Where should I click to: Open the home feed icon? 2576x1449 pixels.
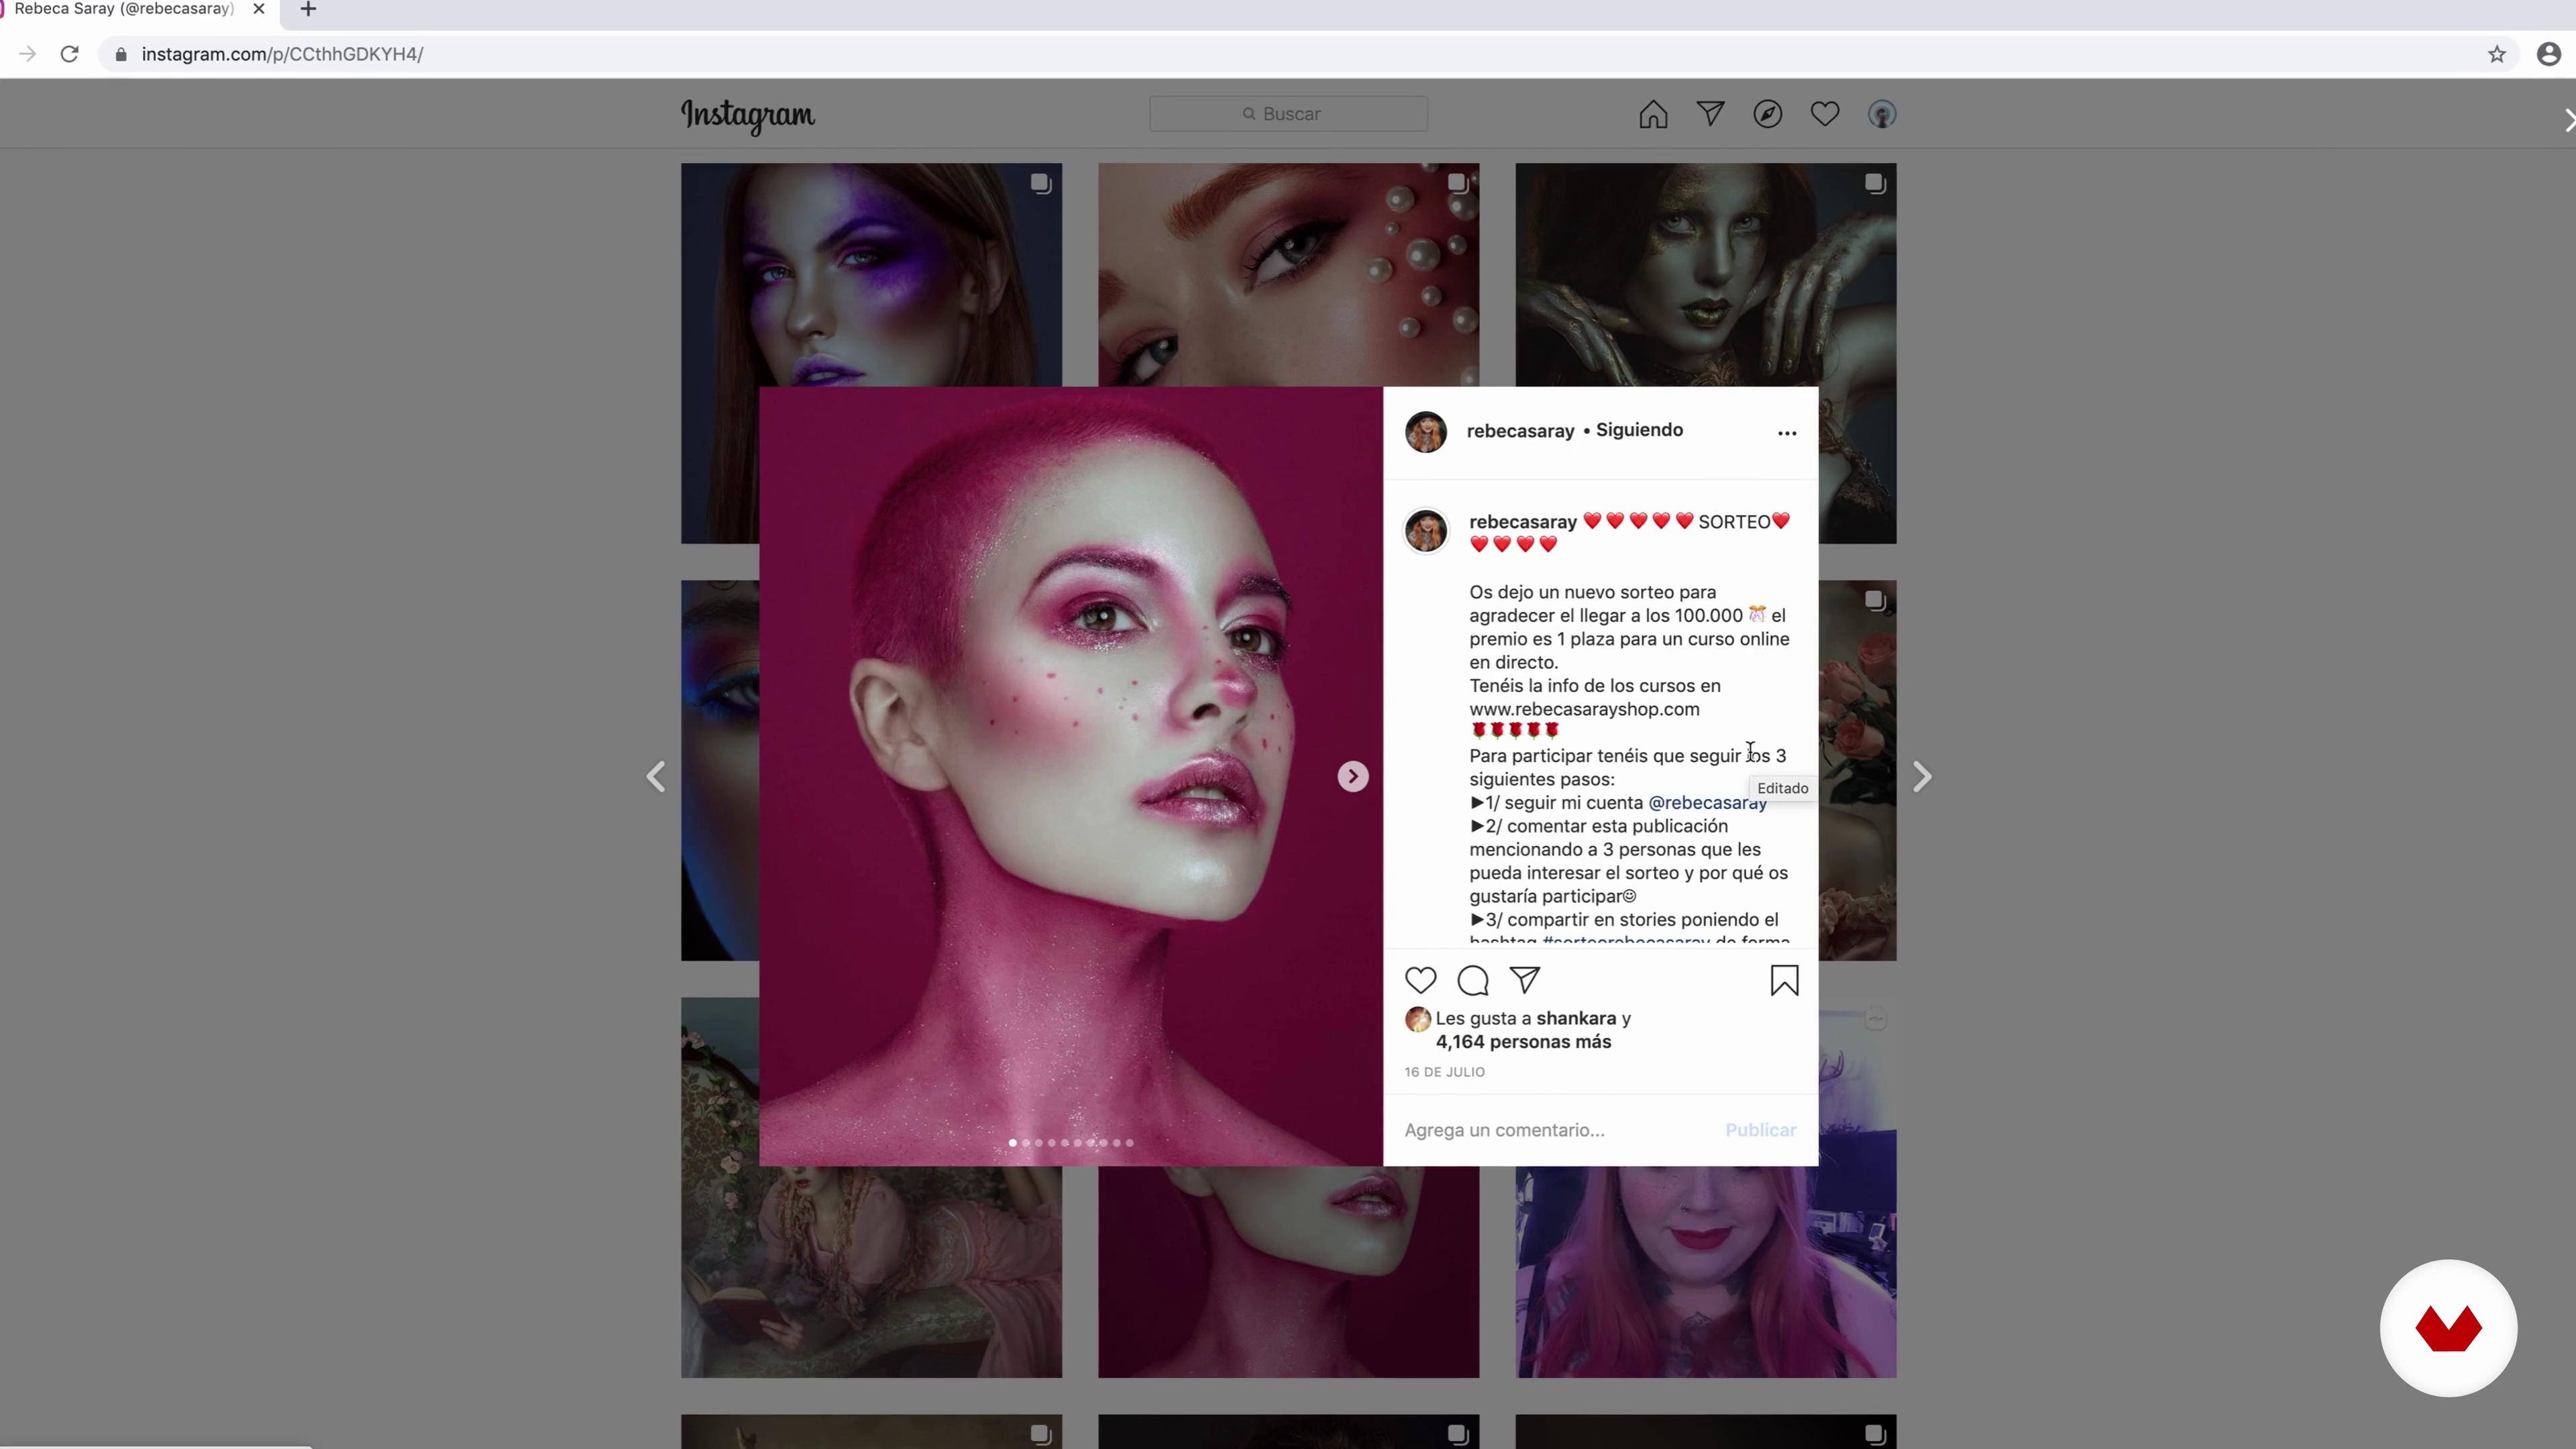1653,114
